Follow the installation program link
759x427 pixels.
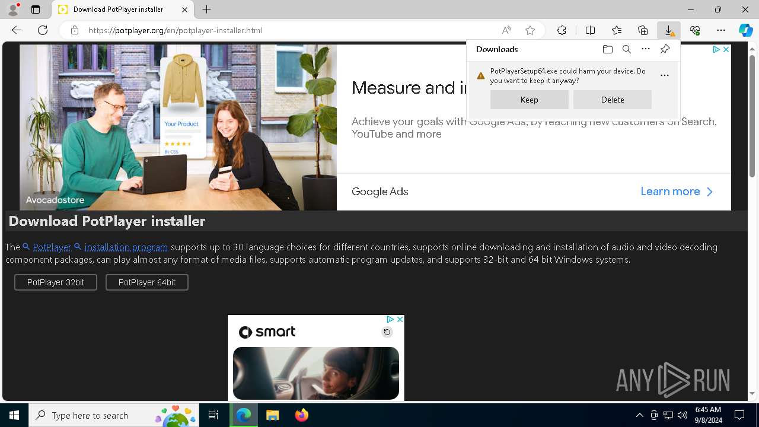126,247
